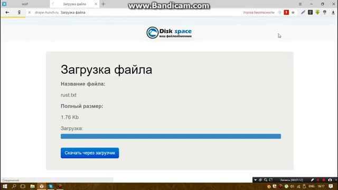This screenshot has height=190, width=338.
Task: Pause the Bandicam recording
Action: click(x=318, y=180)
